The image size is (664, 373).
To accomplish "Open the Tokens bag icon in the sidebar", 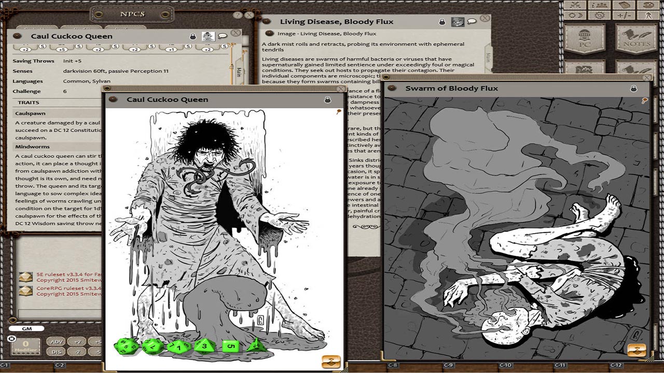I will [649, 6].
